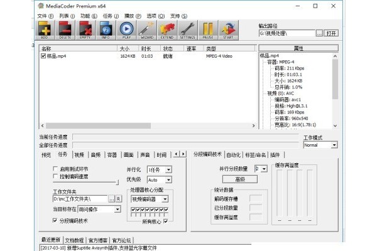This screenshot has width=377, height=251.
Task: Open the 列表 (I) menu
Action: 67,16
